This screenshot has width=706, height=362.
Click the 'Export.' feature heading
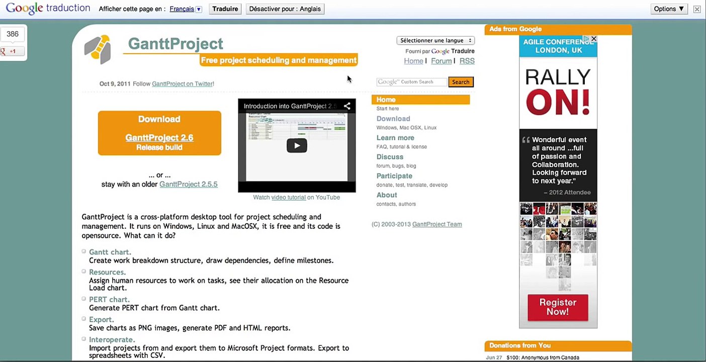tap(102, 319)
